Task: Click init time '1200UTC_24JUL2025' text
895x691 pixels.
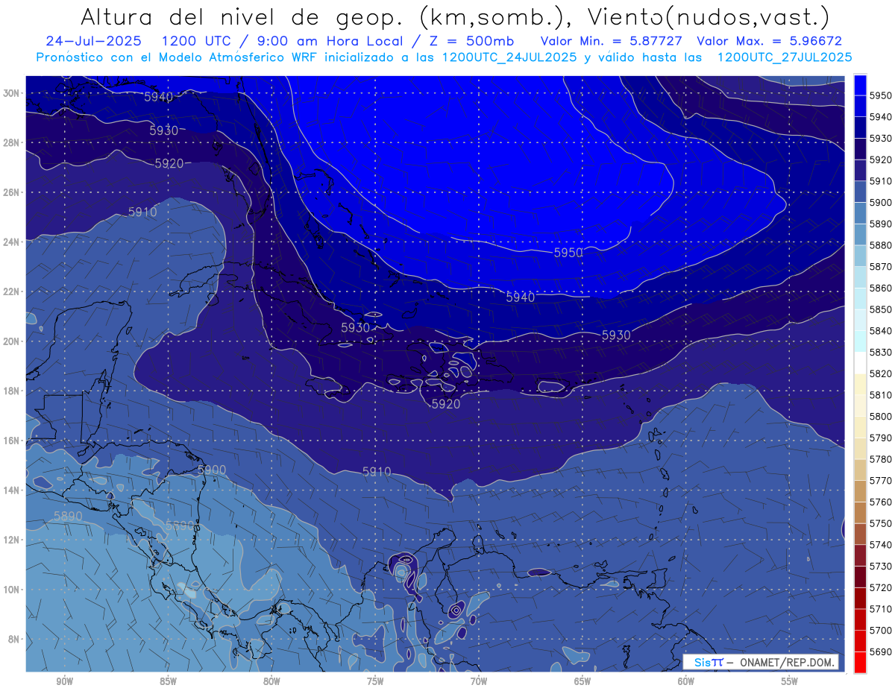Action: click(509, 57)
